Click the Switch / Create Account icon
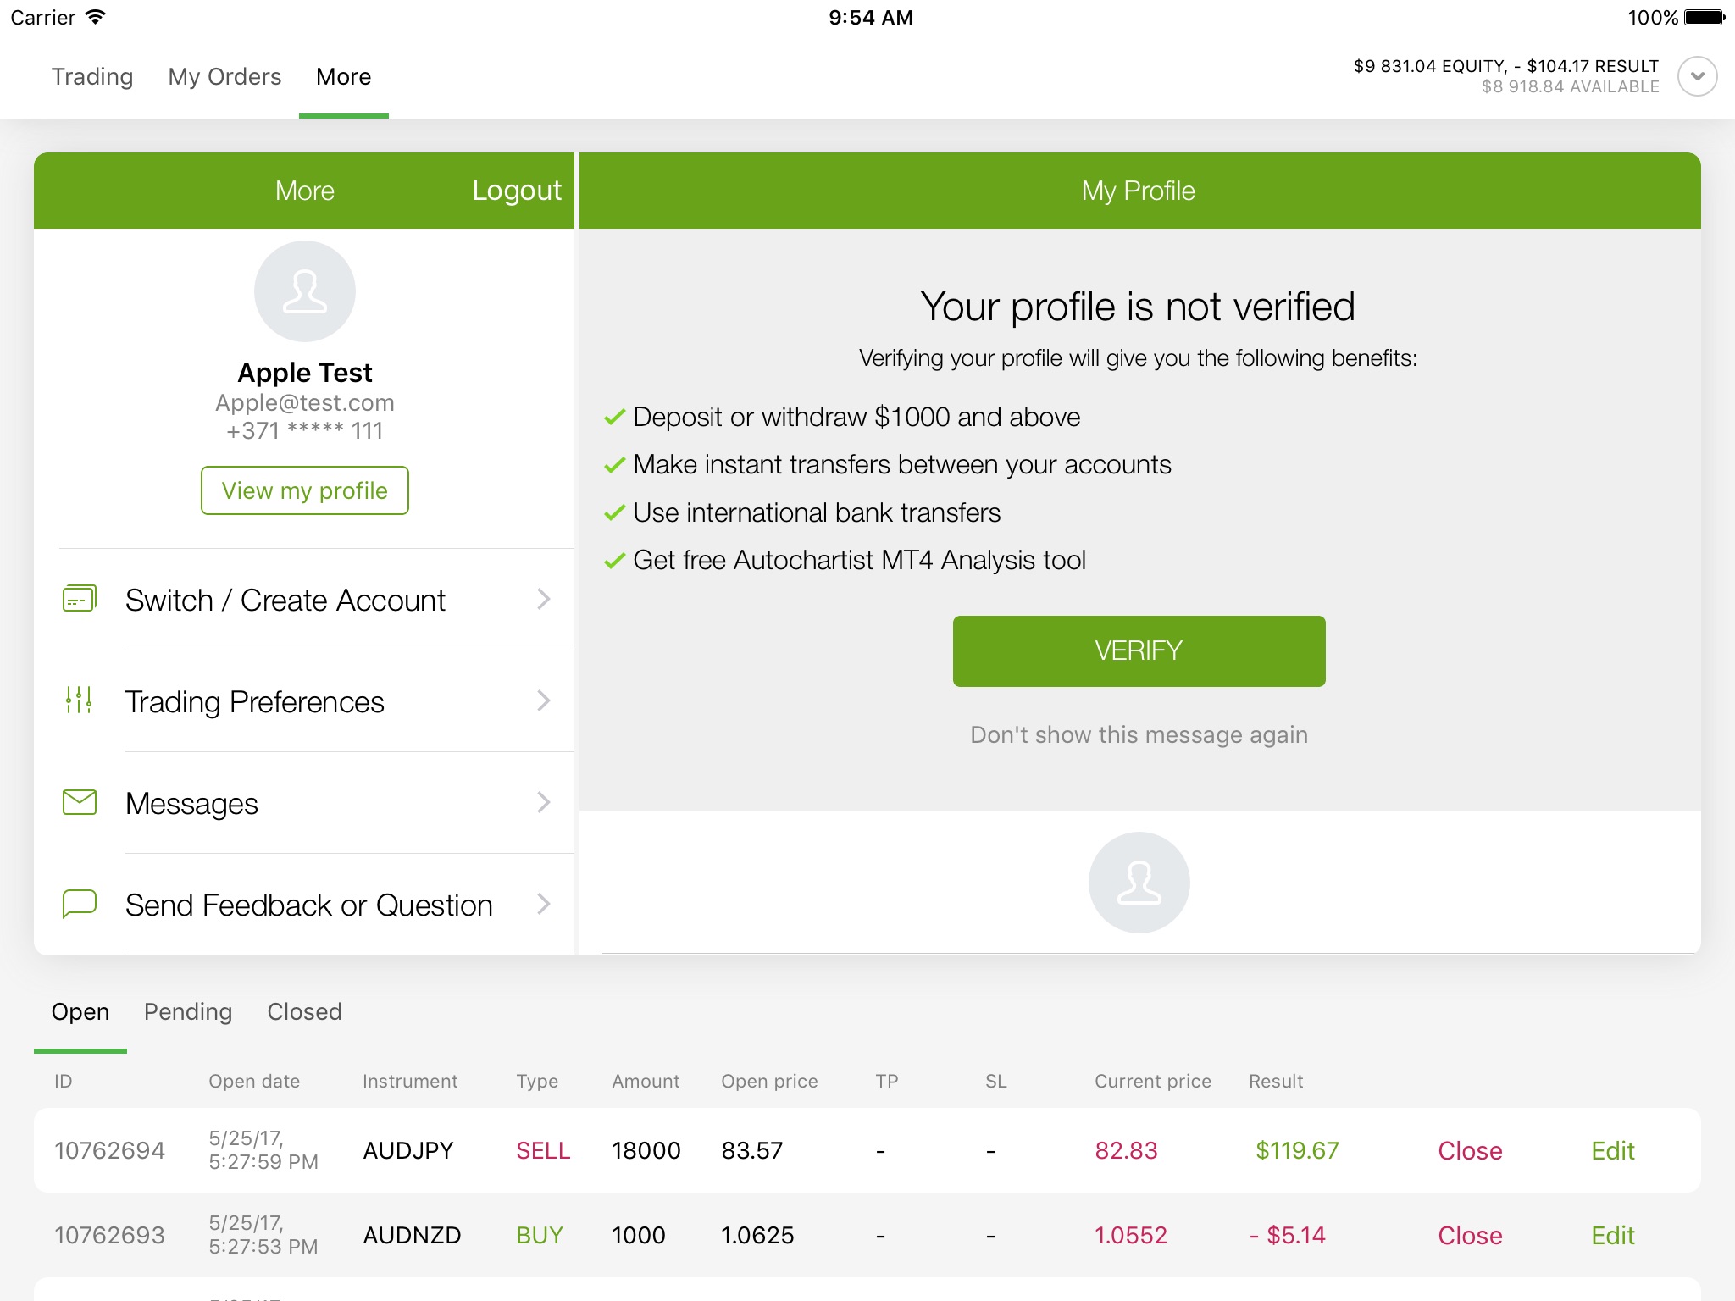Image resolution: width=1735 pixels, height=1301 pixels. click(78, 599)
